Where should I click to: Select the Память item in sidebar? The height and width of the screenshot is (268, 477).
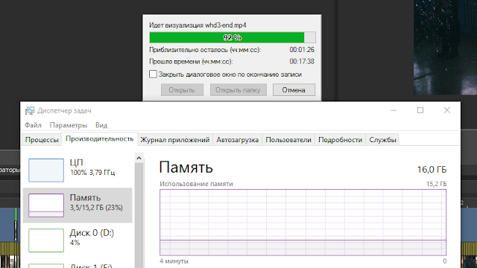click(x=78, y=205)
